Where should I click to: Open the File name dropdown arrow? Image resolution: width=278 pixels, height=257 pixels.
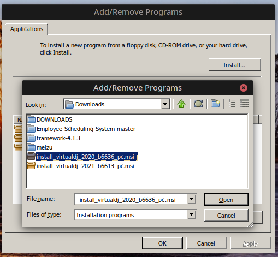192,199
